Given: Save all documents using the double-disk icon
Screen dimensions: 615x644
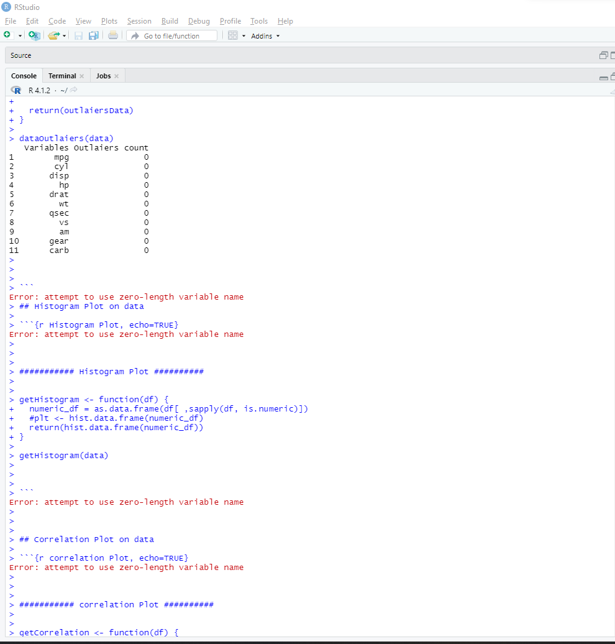Looking at the screenshot, I should coord(94,35).
